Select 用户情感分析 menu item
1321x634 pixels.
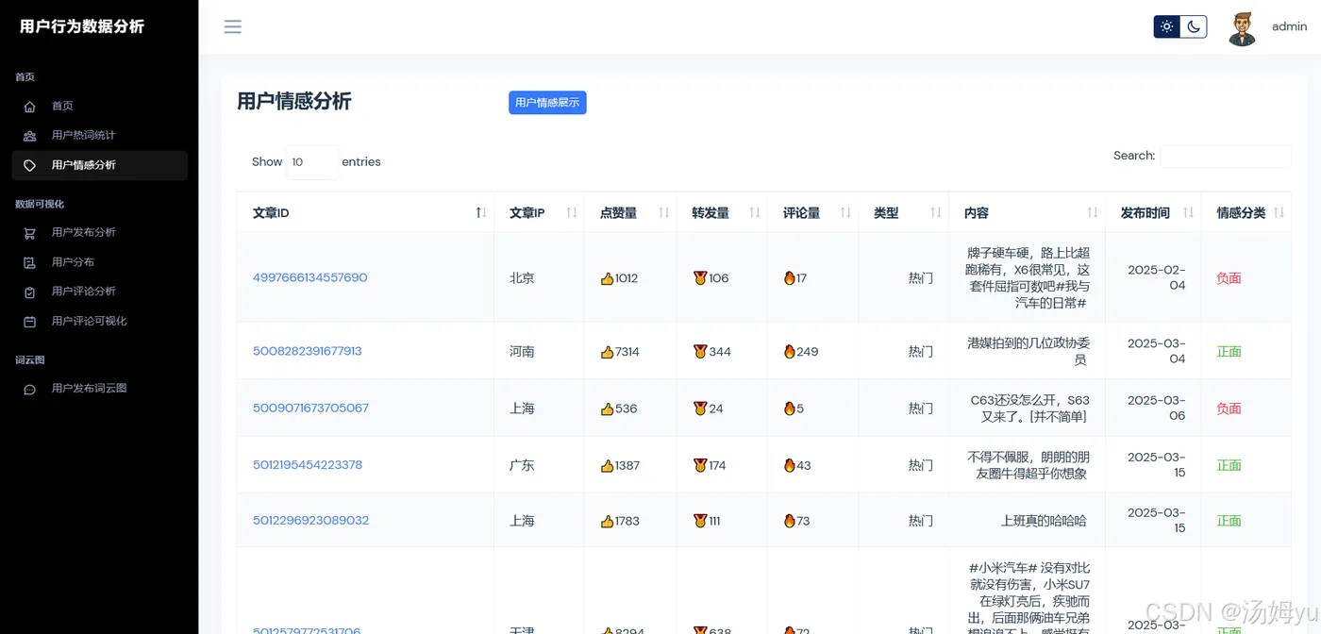tap(99, 165)
